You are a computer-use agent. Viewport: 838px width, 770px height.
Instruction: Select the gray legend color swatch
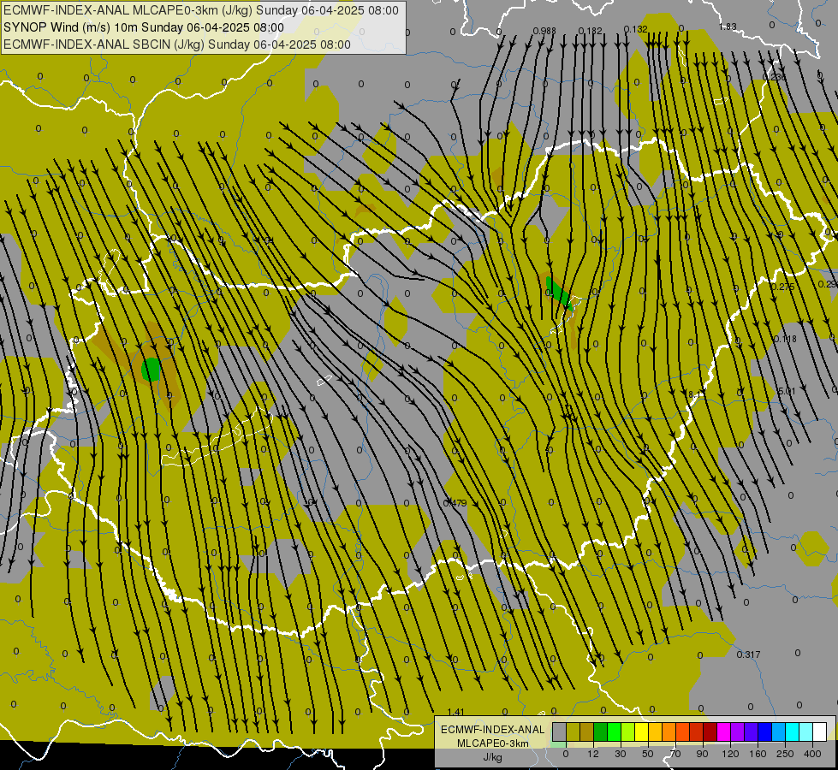tap(560, 731)
